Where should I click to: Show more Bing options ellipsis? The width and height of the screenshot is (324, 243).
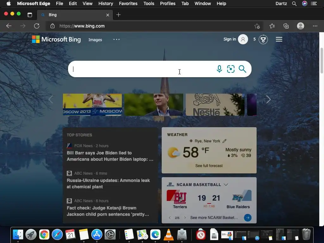[116, 39]
